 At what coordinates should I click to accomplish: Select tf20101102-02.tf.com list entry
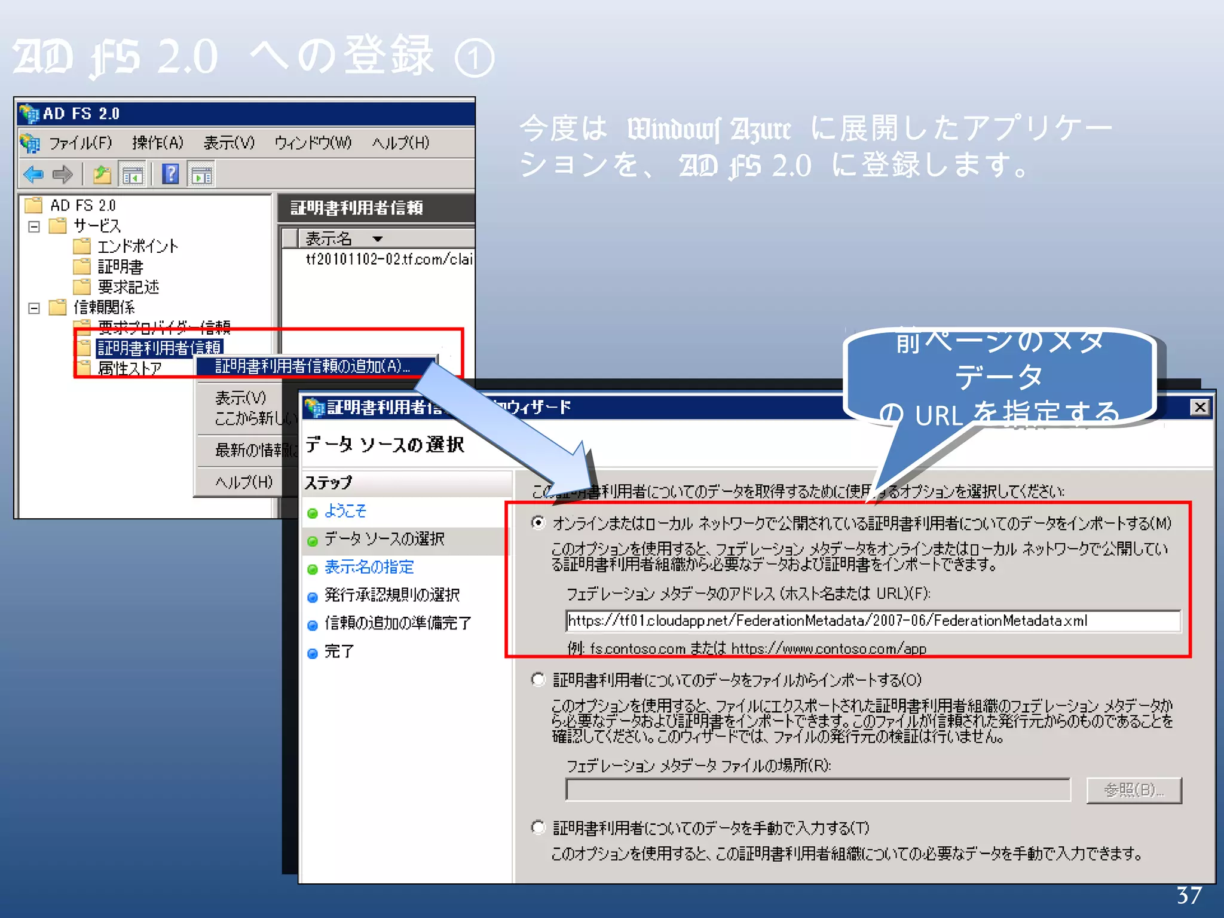click(x=388, y=259)
